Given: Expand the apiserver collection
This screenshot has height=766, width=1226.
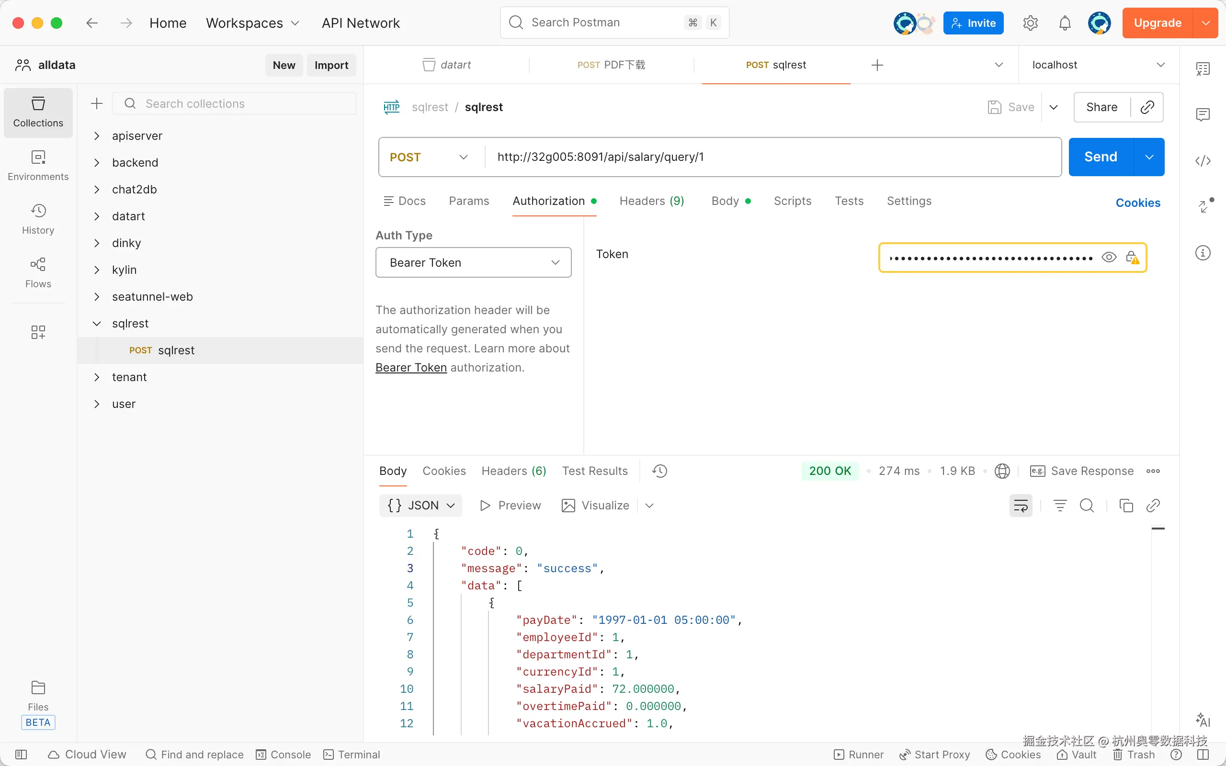Looking at the screenshot, I should point(97,136).
